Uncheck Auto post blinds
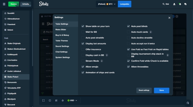 pyautogui.click(x=128, y=26)
